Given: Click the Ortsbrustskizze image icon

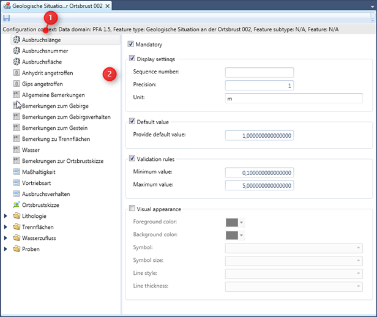Looking at the screenshot, I should coord(17,205).
